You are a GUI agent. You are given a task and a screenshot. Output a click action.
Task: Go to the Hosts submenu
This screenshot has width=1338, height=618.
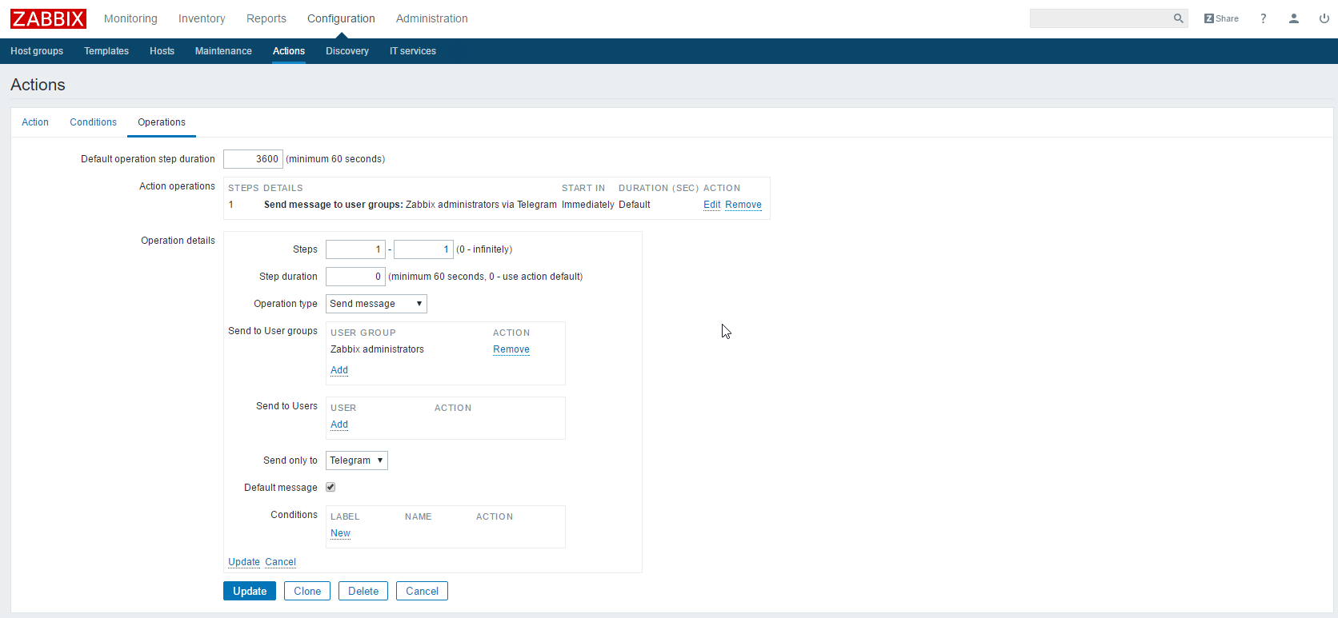(162, 51)
